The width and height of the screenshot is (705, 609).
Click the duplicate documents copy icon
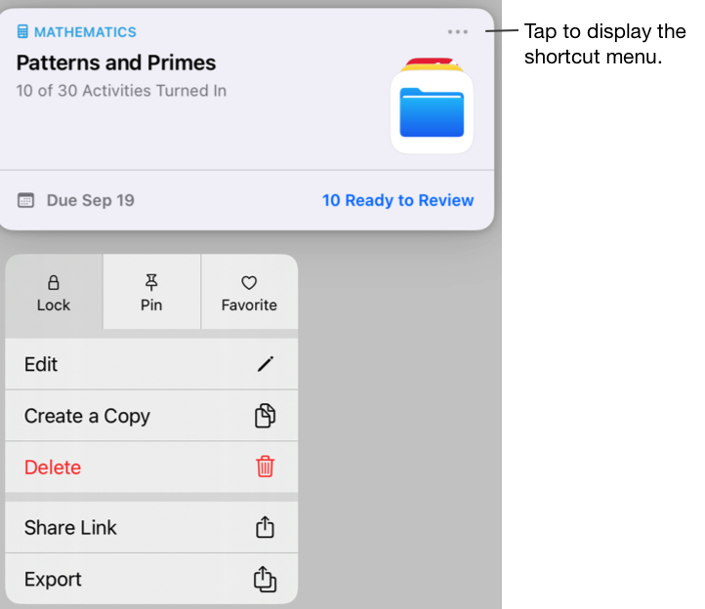tap(265, 416)
